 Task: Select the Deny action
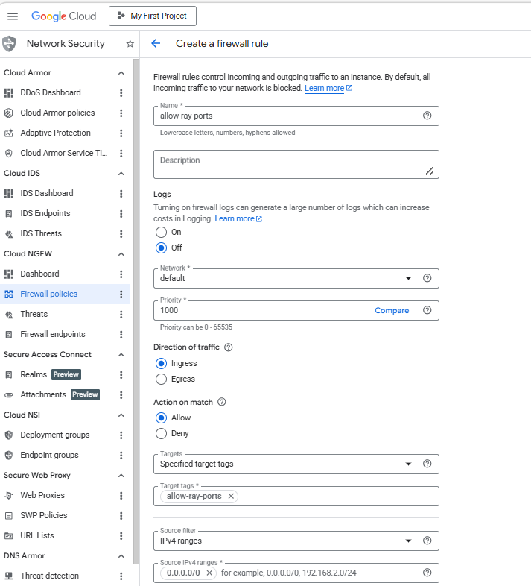point(162,433)
